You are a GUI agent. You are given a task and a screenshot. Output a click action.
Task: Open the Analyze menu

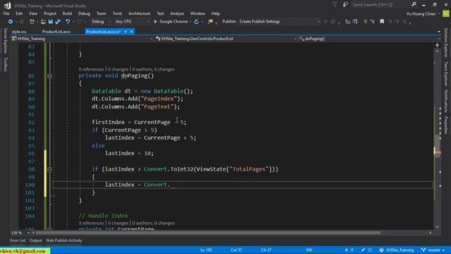point(177,13)
